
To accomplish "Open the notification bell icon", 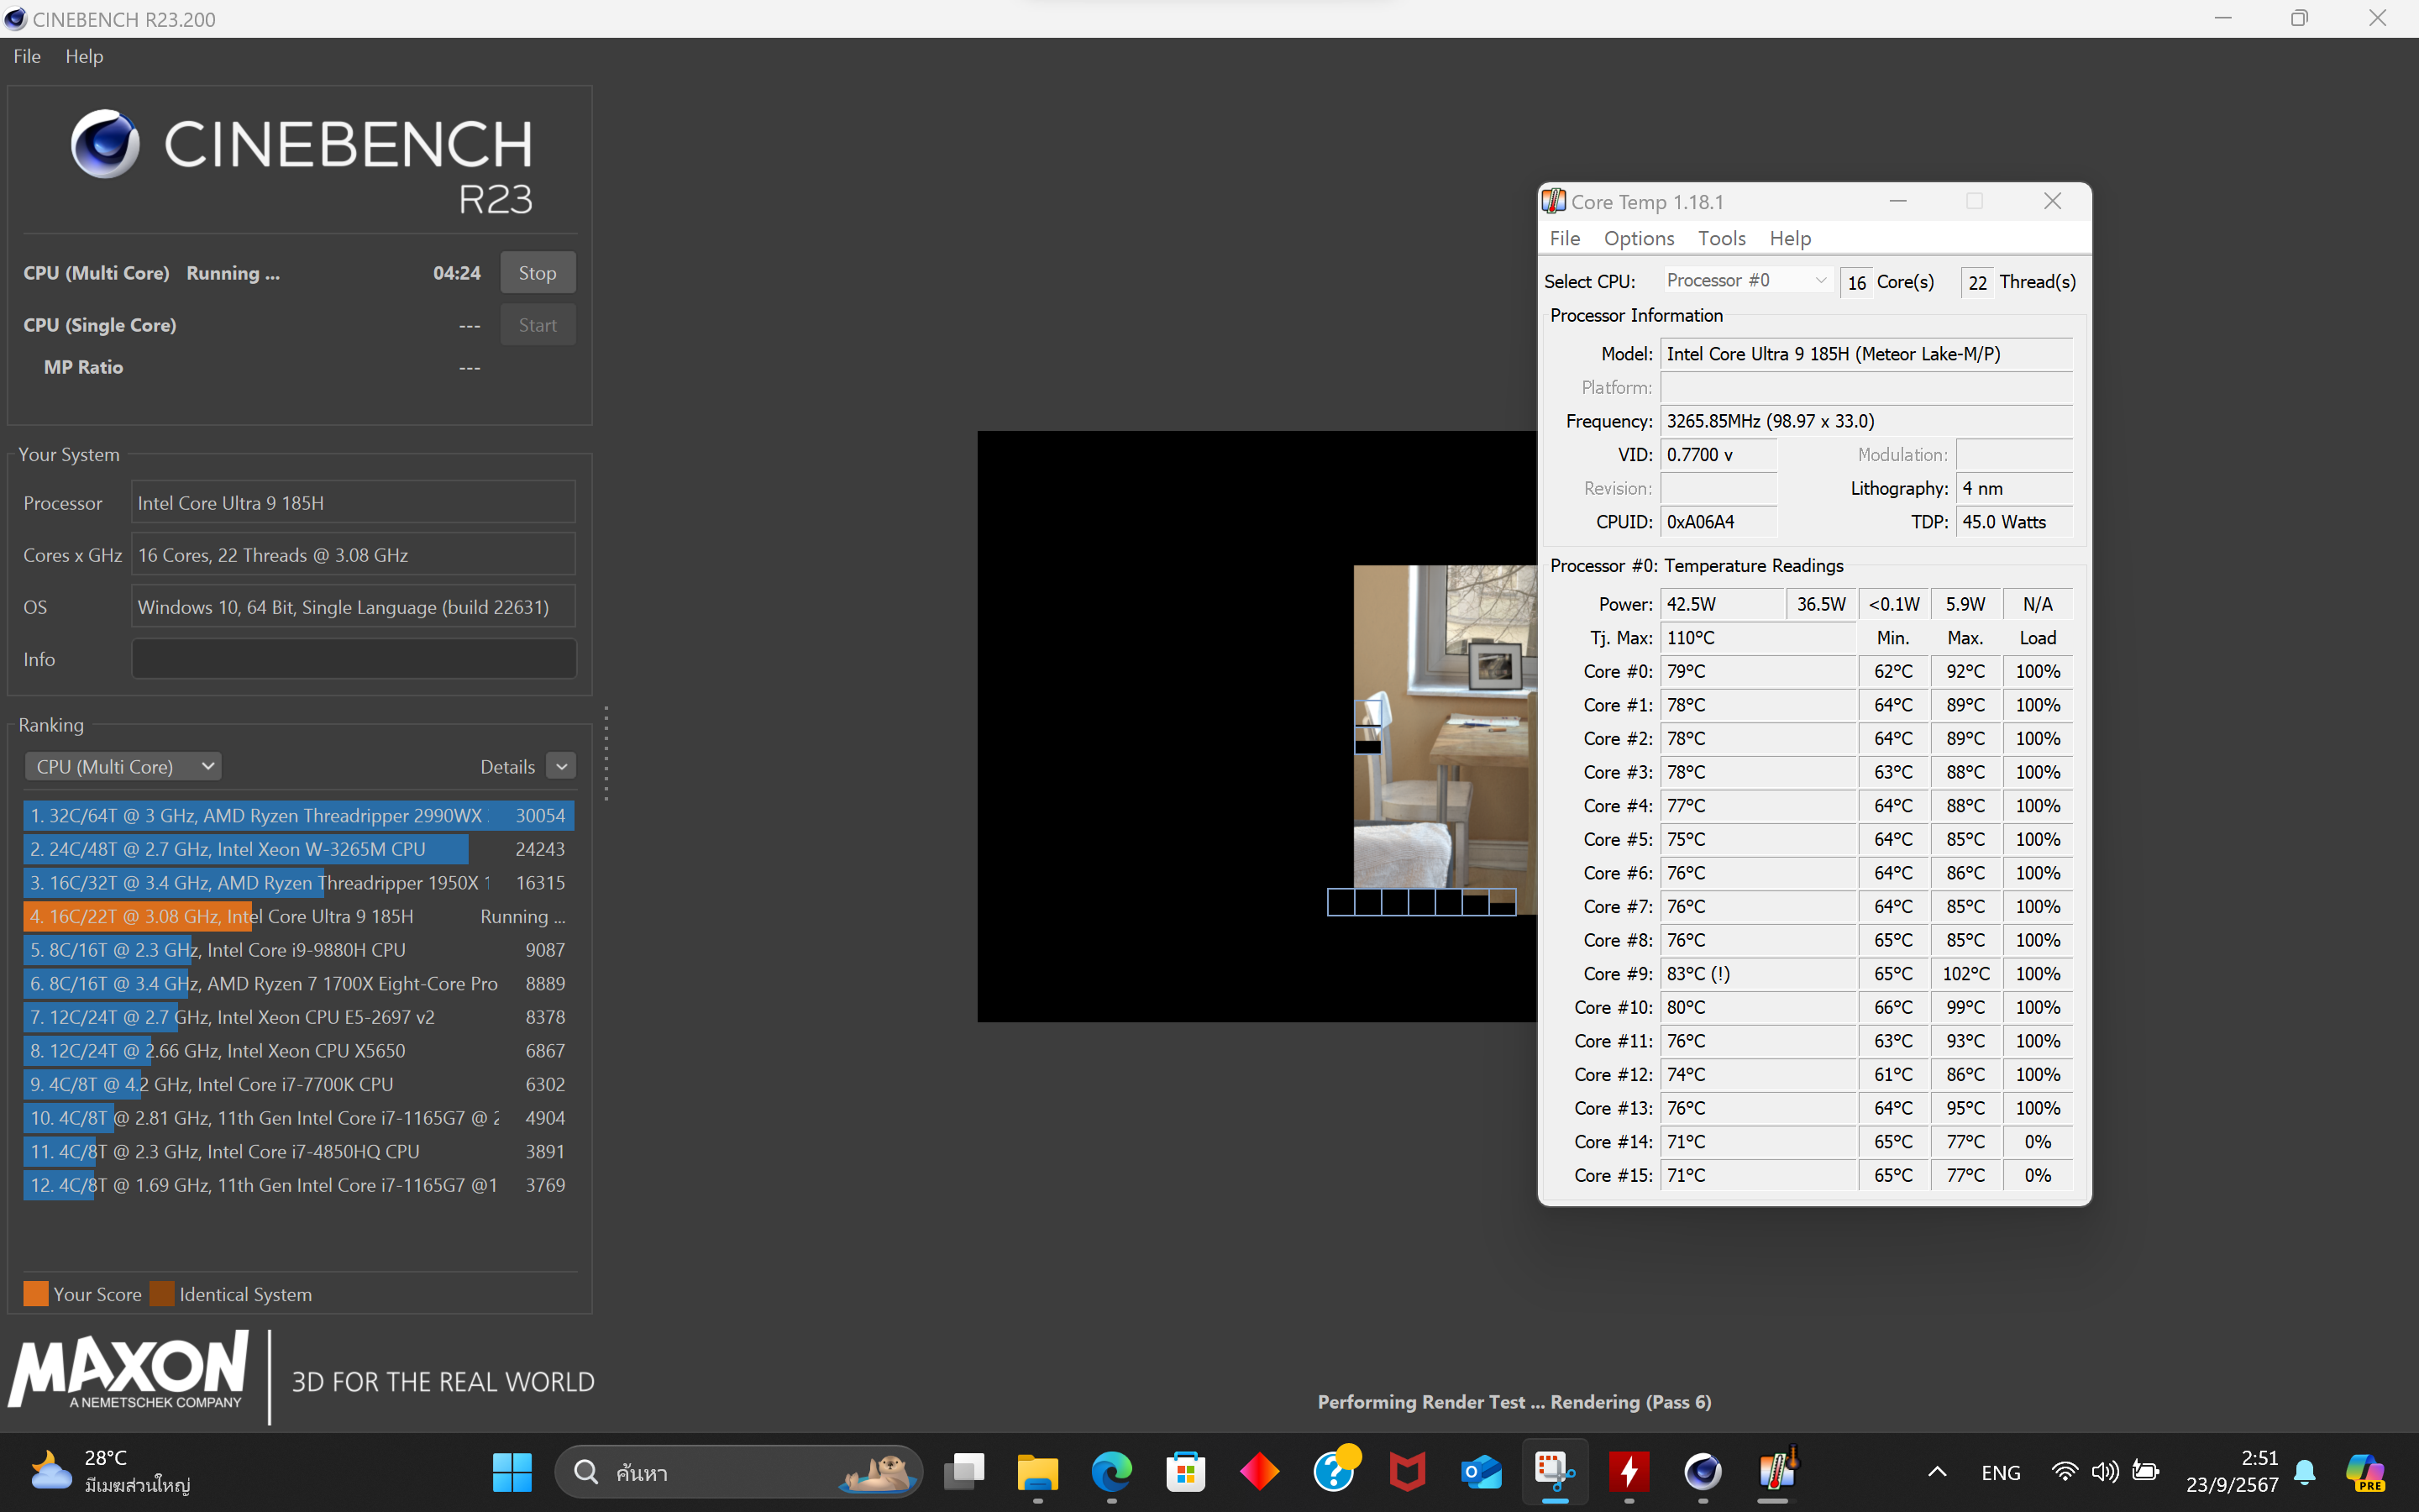I will click(x=2305, y=1472).
